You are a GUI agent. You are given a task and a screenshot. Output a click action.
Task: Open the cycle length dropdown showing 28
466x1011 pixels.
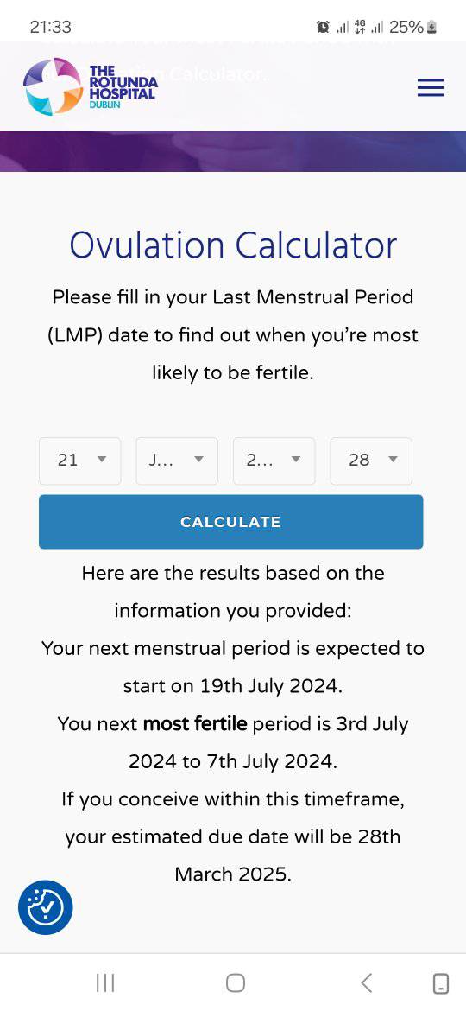pyautogui.click(x=371, y=461)
